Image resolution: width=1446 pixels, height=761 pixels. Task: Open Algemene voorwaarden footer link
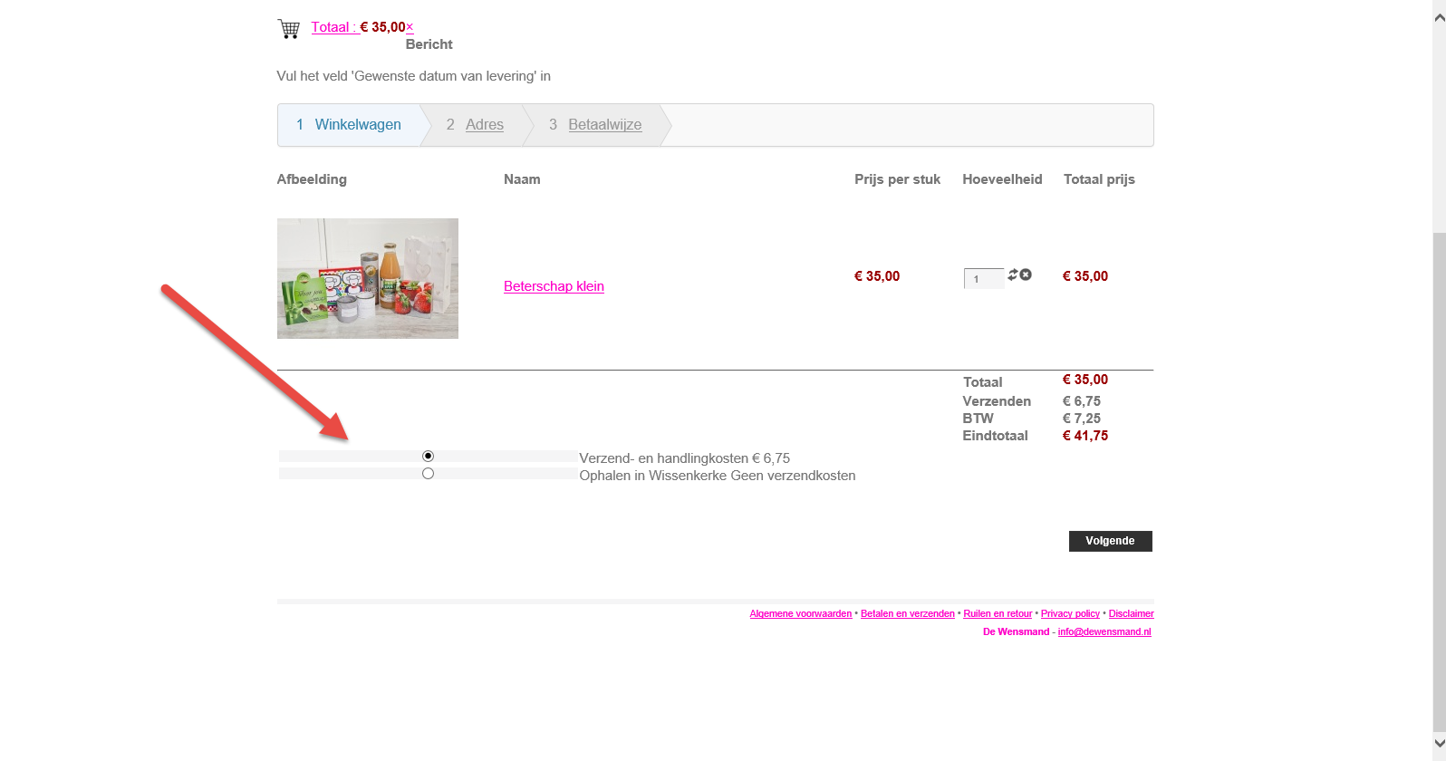coord(800,614)
